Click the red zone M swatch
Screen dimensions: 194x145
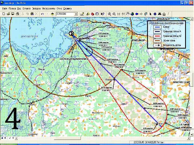(157, 36)
